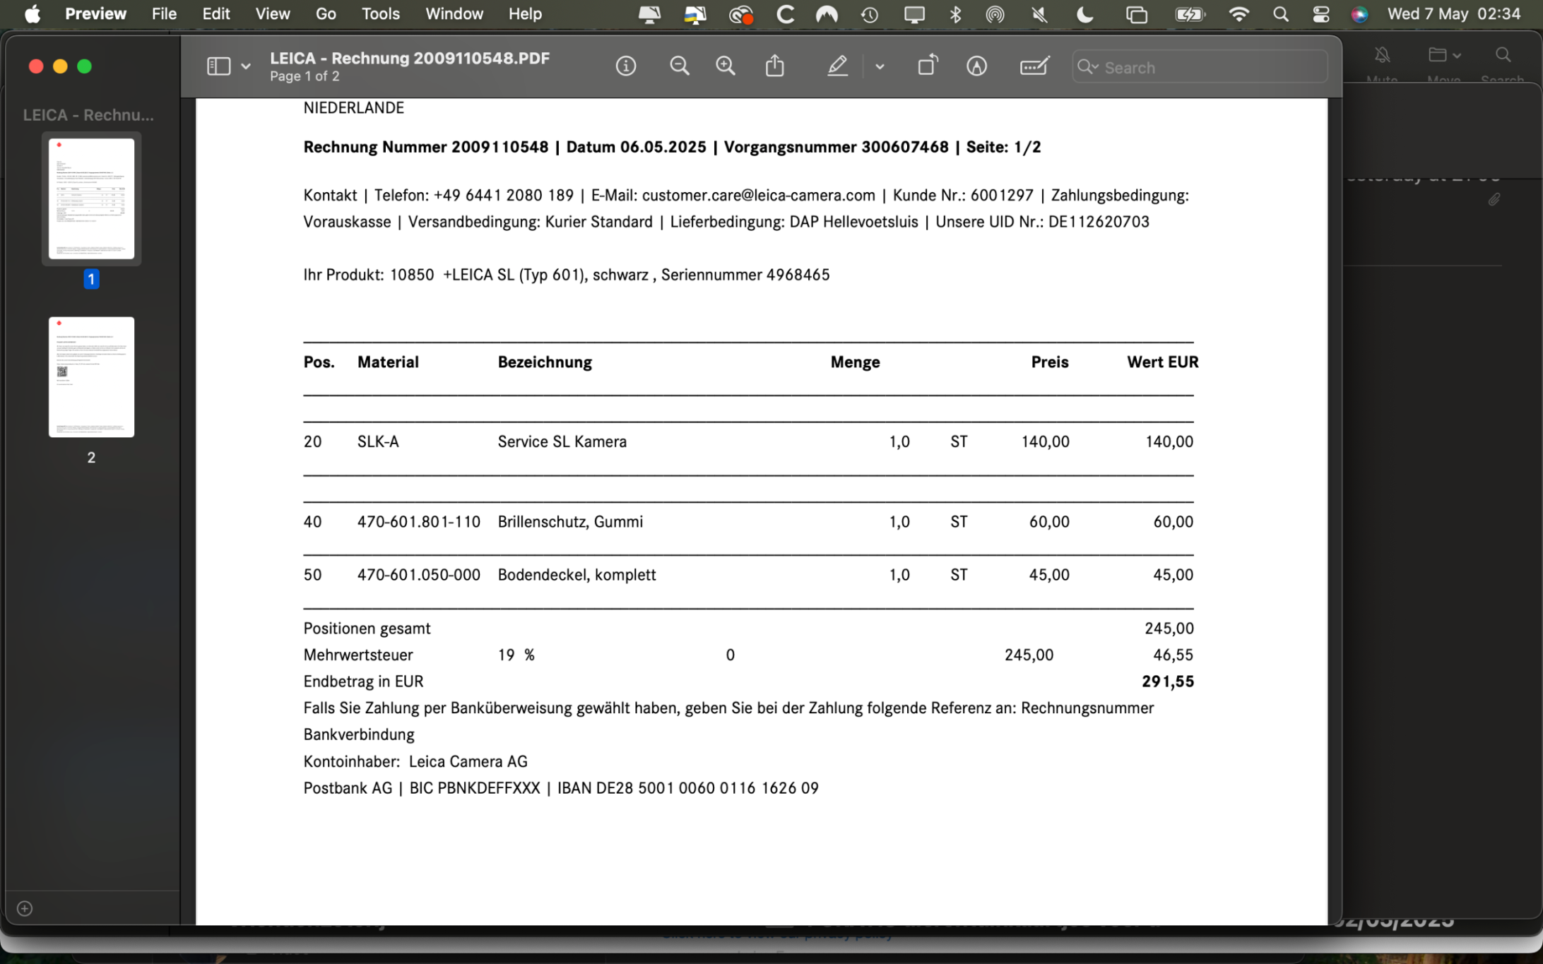The height and width of the screenshot is (964, 1543).
Task: Zoom out of the PDF document
Action: [679, 66]
